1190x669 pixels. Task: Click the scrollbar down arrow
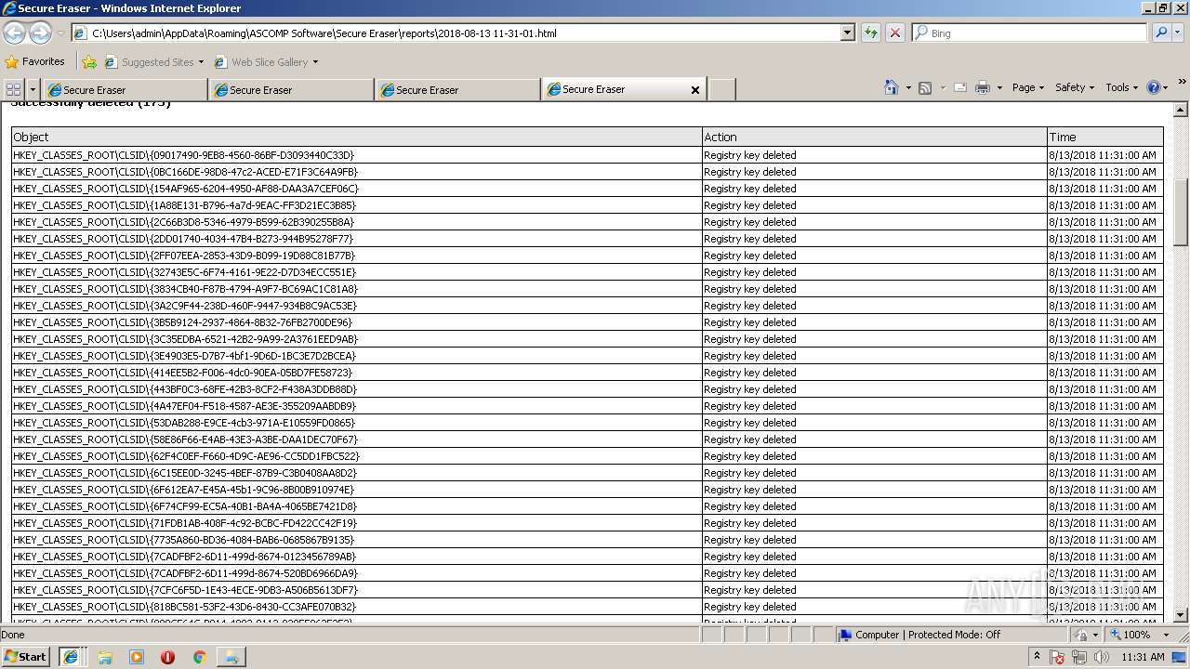click(x=1181, y=615)
